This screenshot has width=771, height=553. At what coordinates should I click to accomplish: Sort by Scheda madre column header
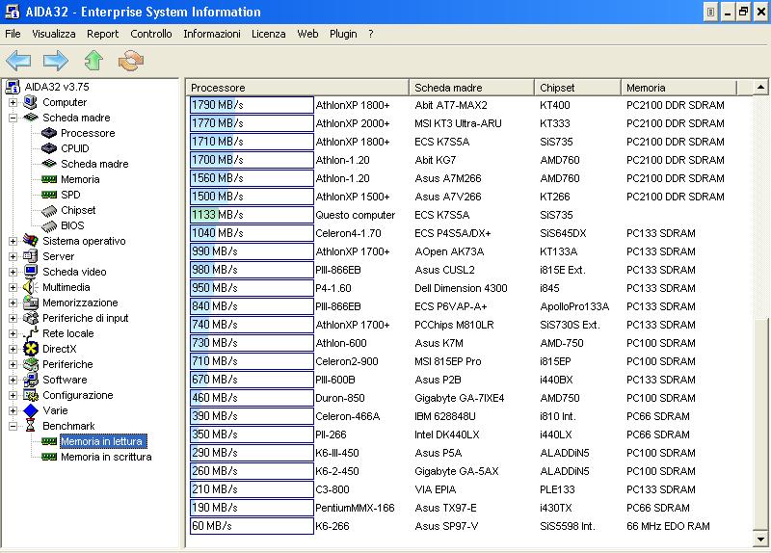click(x=471, y=88)
